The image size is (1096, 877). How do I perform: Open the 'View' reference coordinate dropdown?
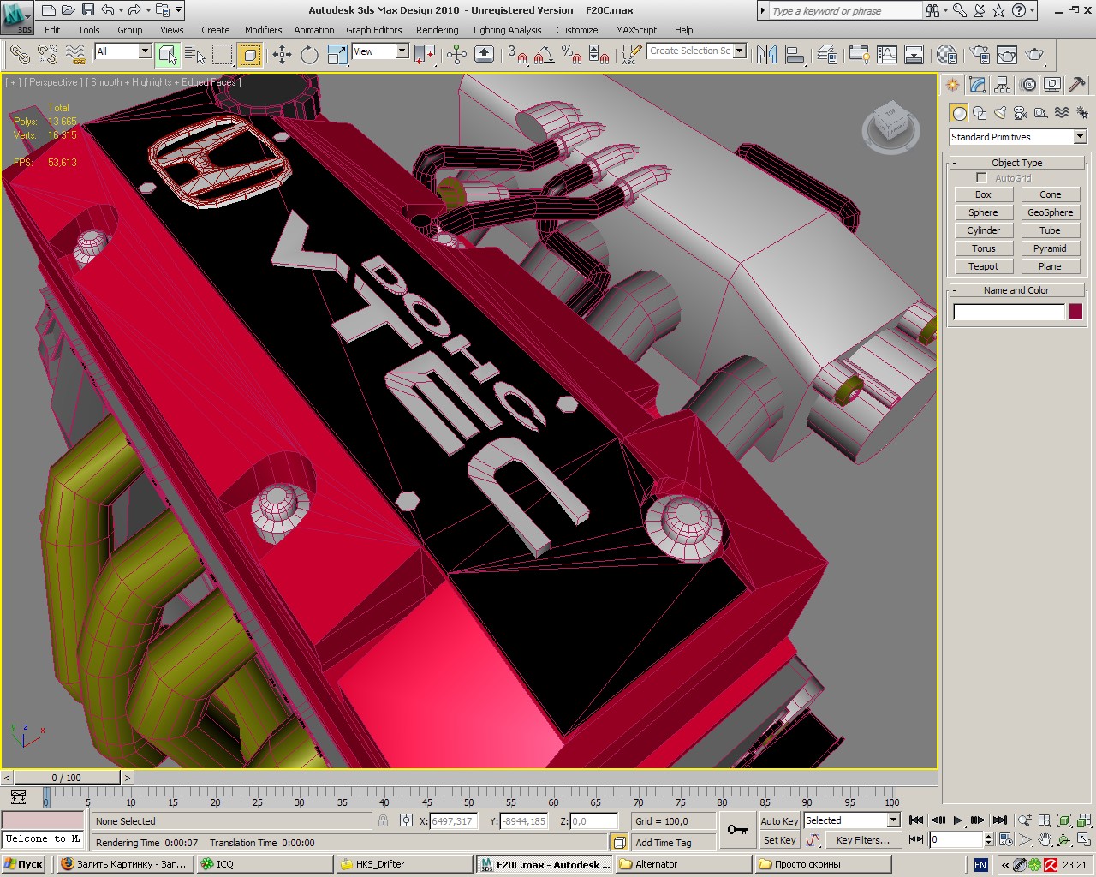tap(402, 51)
